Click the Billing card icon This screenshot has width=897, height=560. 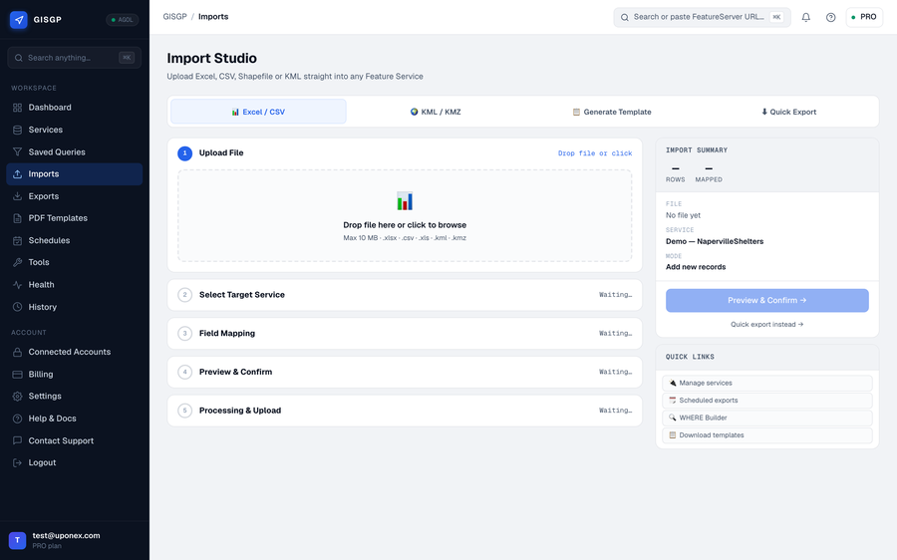click(x=18, y=375)
